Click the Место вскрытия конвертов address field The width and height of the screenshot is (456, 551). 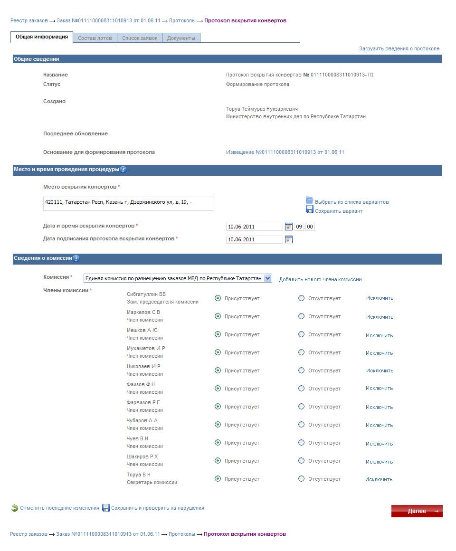pyautogui.click(x=129, y=204)
